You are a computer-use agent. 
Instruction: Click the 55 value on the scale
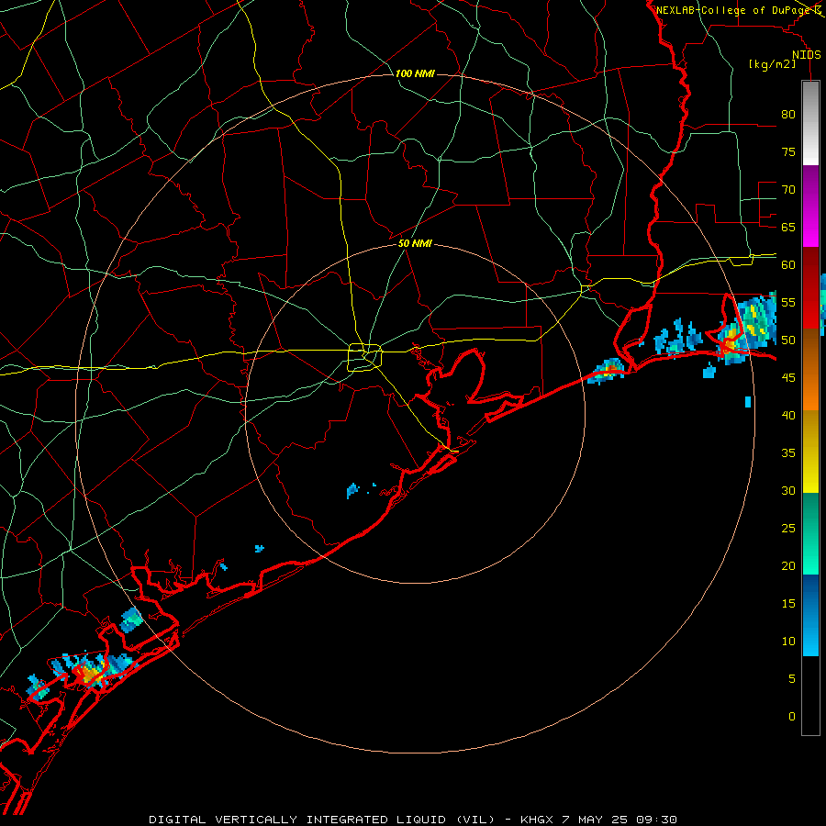coord(788,302)
